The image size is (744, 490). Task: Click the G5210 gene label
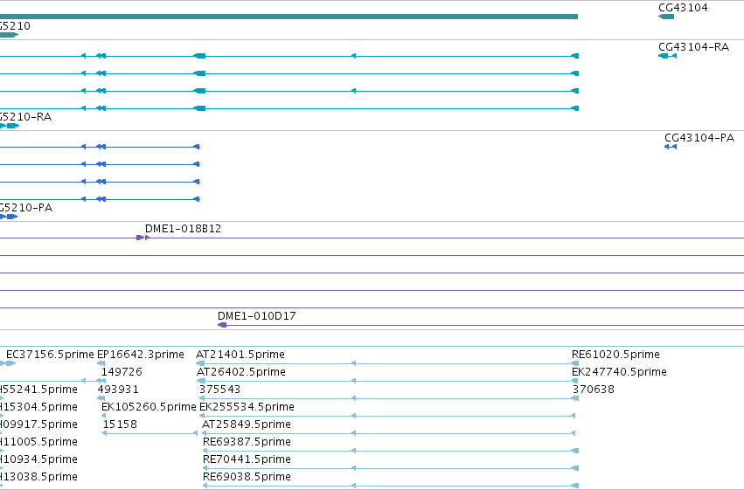tap(15, 26)
